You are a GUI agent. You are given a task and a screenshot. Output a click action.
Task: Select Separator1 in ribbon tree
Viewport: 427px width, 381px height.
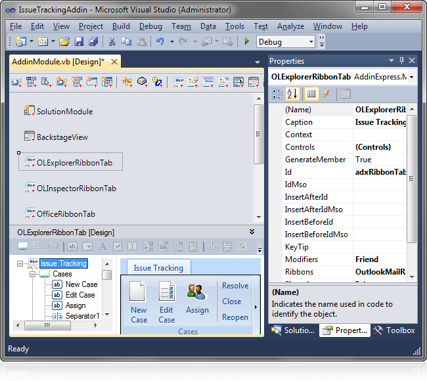[x=82, y=316]
